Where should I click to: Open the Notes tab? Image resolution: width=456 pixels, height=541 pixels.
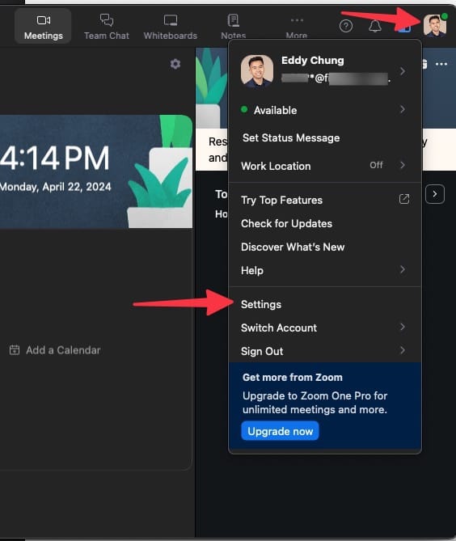click(x=234, y=26)
